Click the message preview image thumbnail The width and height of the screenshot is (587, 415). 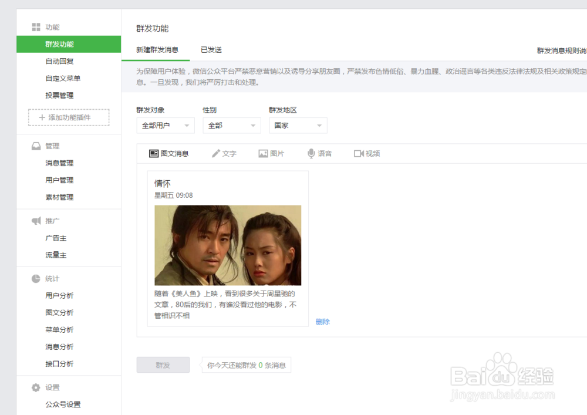[x=228, y=245]
